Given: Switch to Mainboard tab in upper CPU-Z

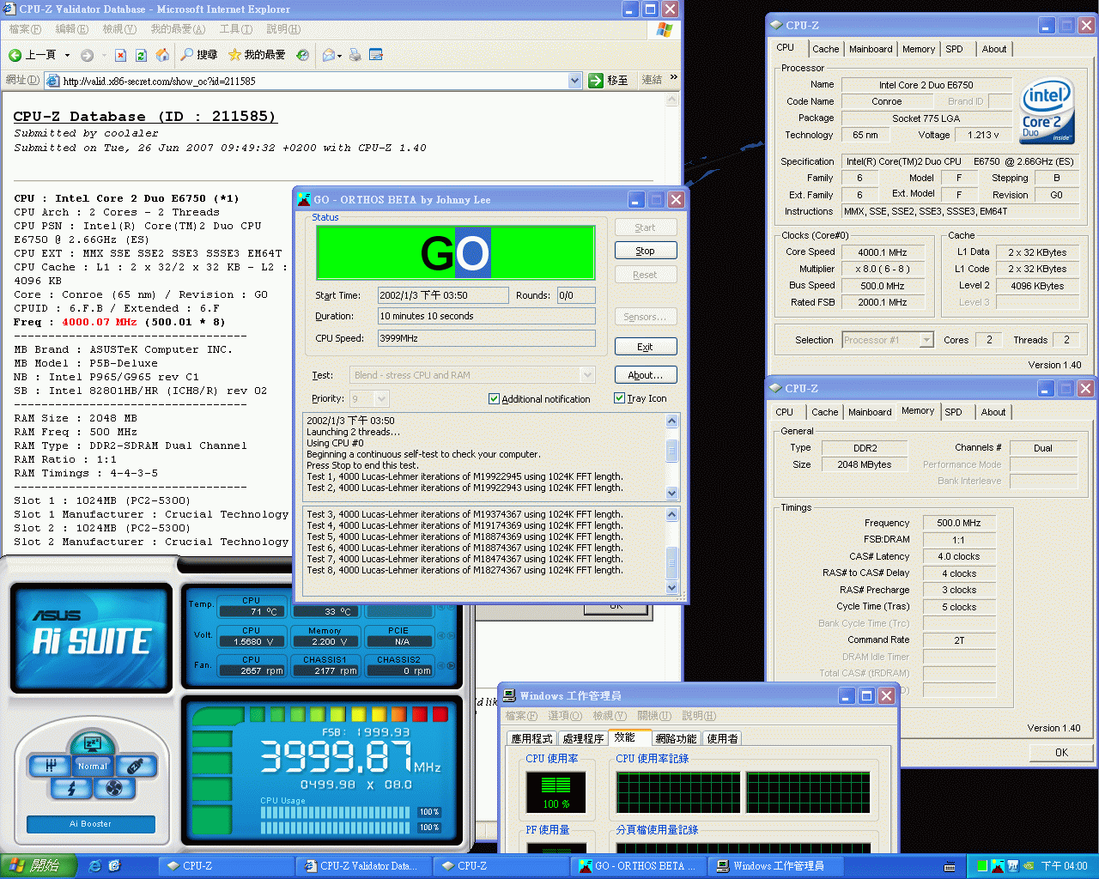Looking at the screenshot, I should (x=871, y=49).
